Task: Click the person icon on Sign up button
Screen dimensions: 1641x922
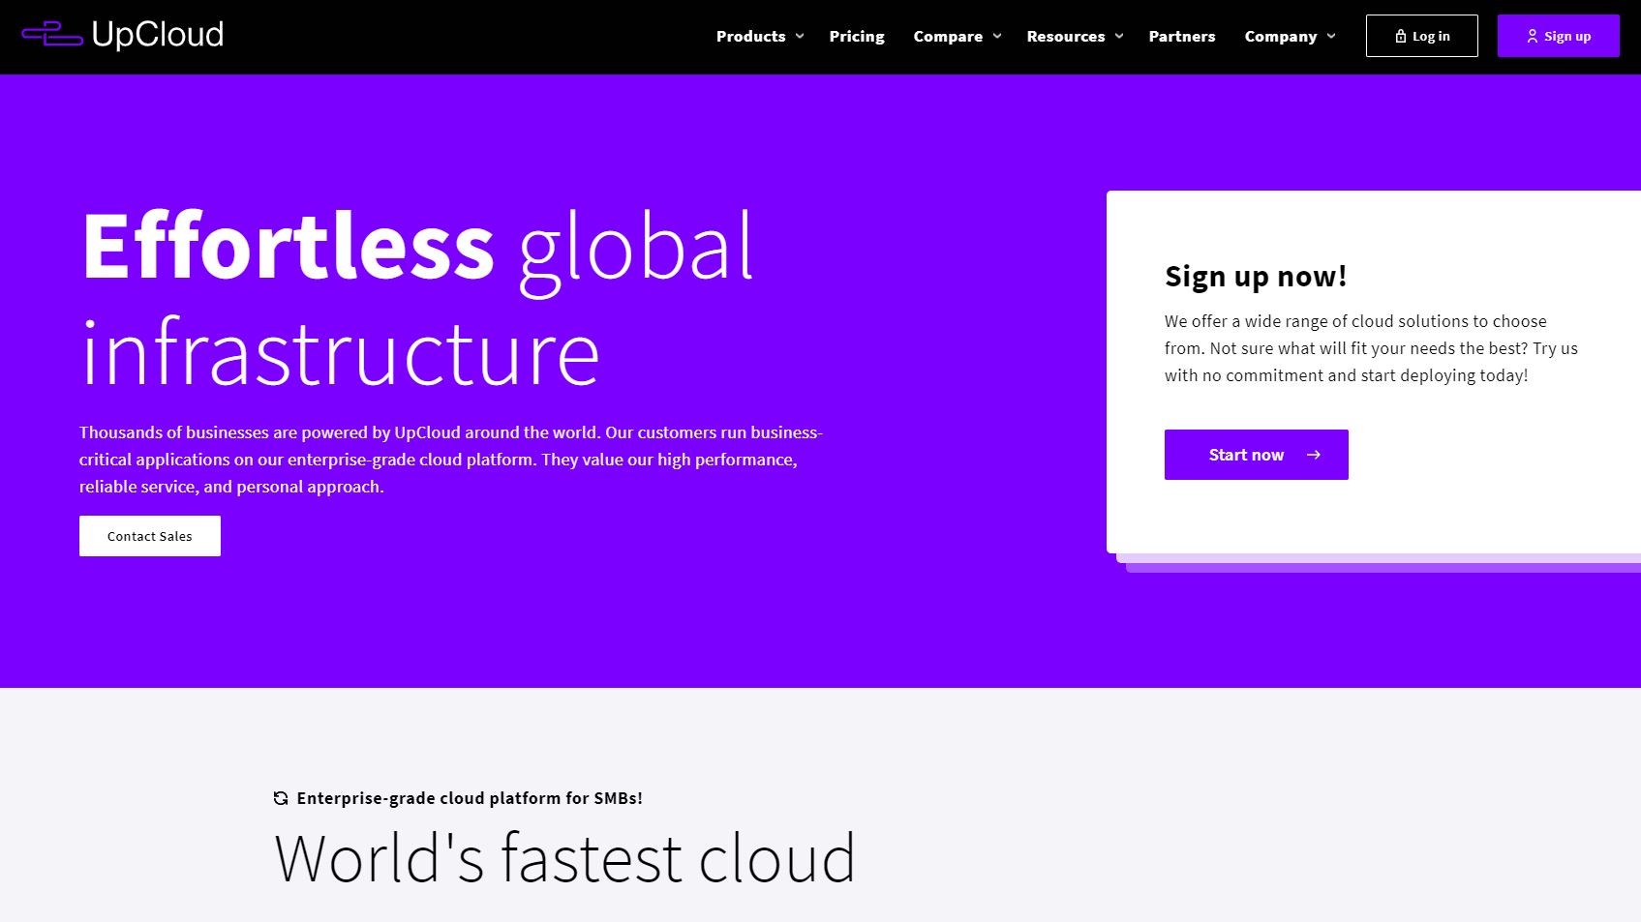Action: (1533, 35)
